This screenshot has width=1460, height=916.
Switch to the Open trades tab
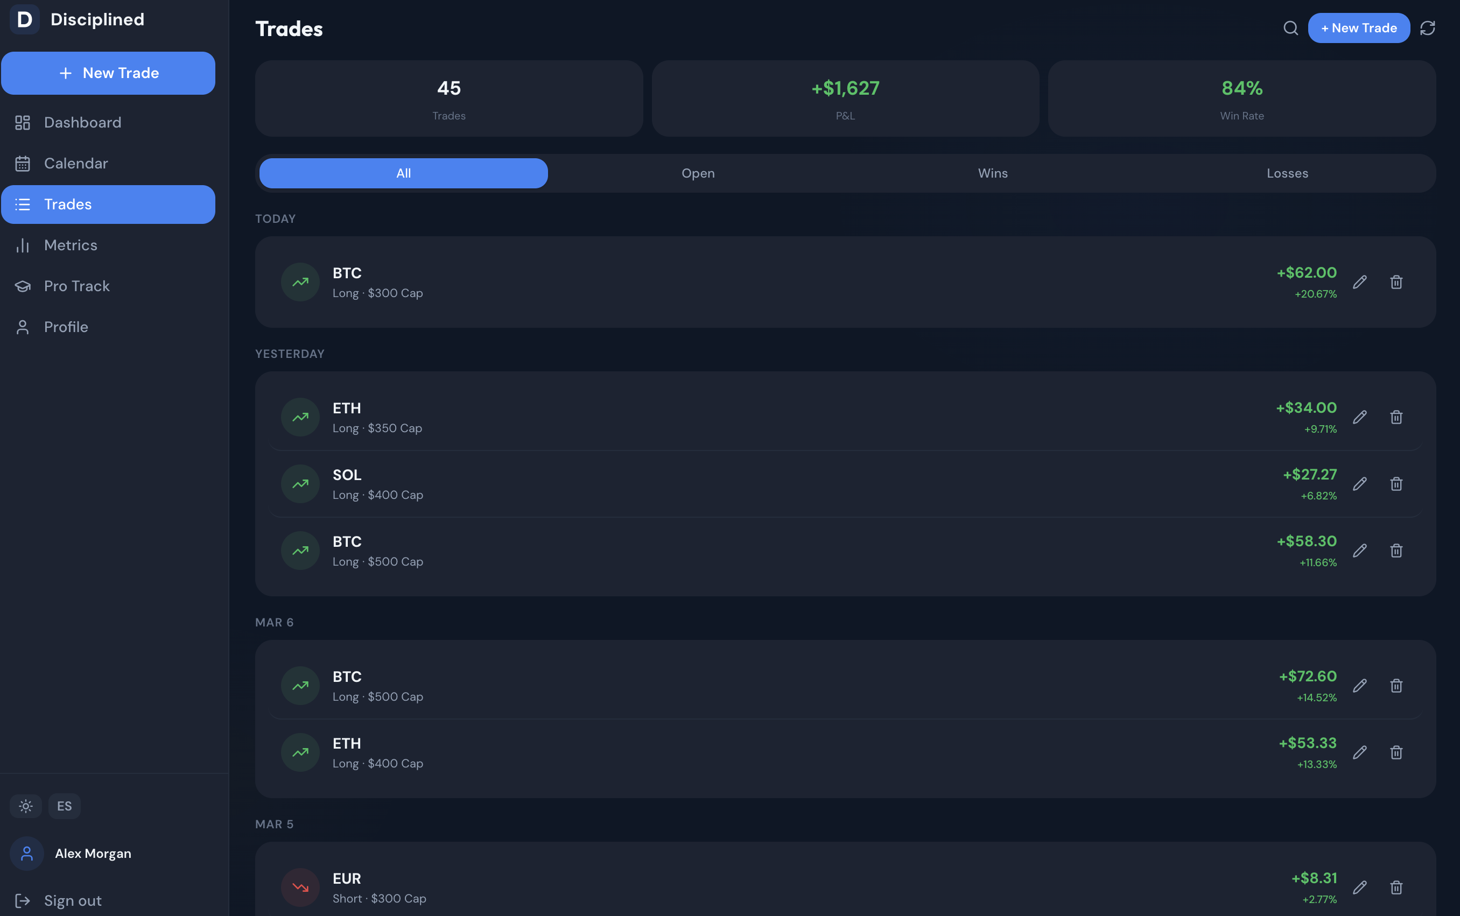(697, 173)
